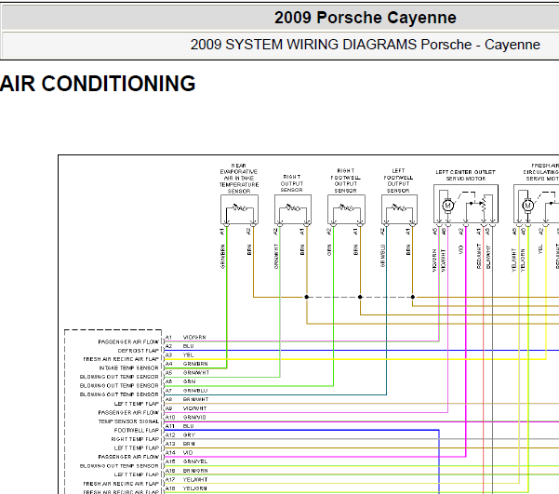The width and height of the screenshot is (559, 494).
Task: Click the thermistor symbol in the Right Output Sensor box
Action: click(x=293, y=207)
